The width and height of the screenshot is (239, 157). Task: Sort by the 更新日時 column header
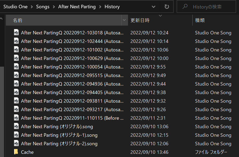coord(160,20)
